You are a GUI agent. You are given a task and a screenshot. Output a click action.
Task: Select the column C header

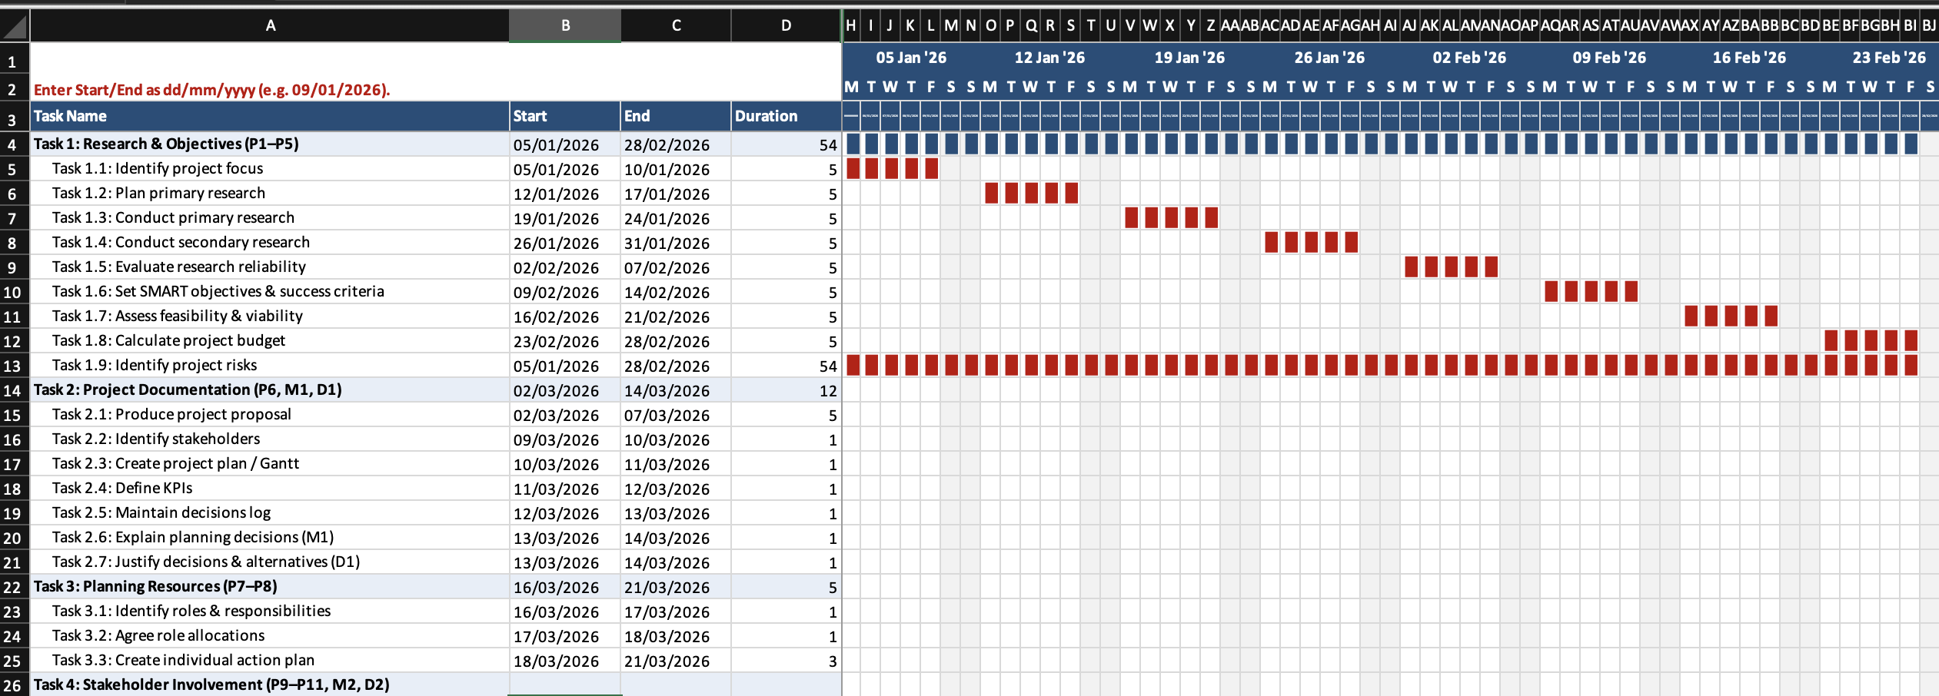point(676,25)
